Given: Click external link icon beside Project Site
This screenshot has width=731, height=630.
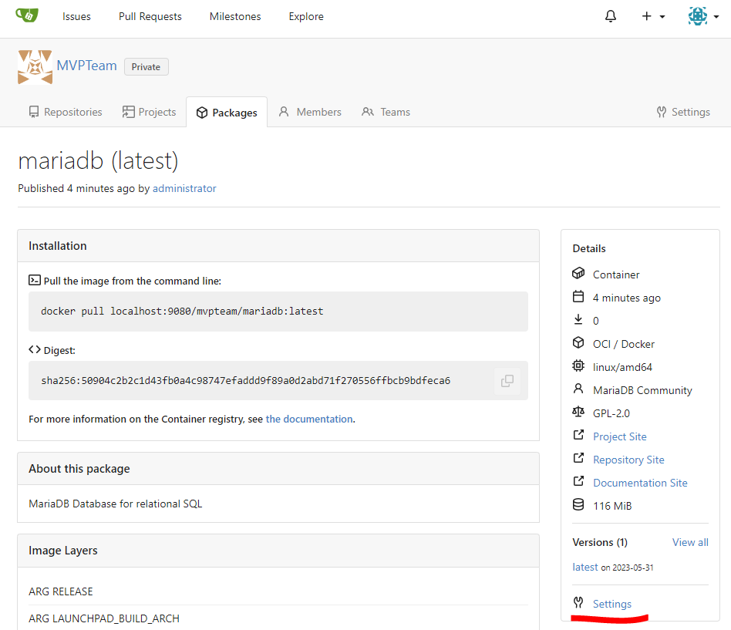Looking at the screenshot, I should (578, 435).
